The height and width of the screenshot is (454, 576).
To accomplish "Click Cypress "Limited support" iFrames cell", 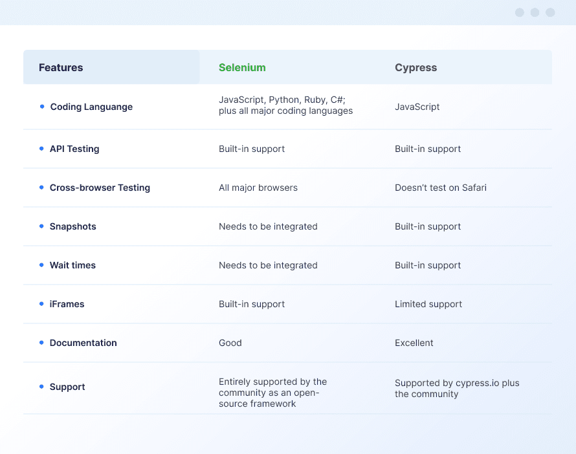I will click(x=428, y=304).
